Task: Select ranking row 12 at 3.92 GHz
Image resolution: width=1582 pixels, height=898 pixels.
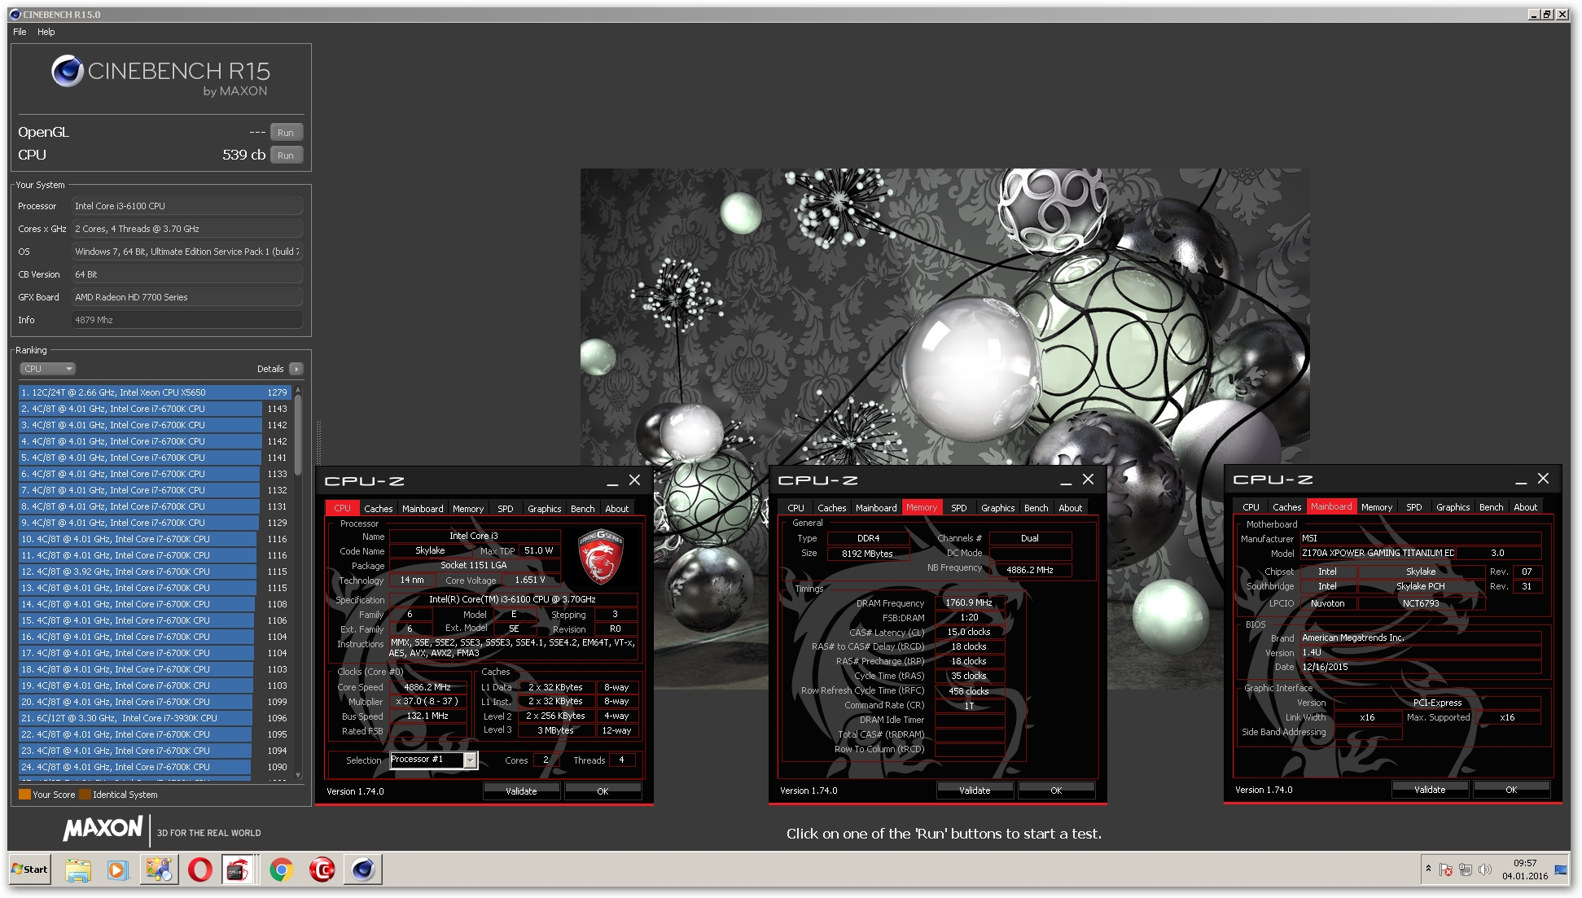Action: [155, 572]
